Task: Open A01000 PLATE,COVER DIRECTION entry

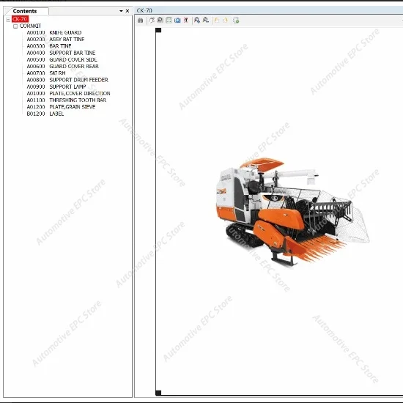Action: 69,93
